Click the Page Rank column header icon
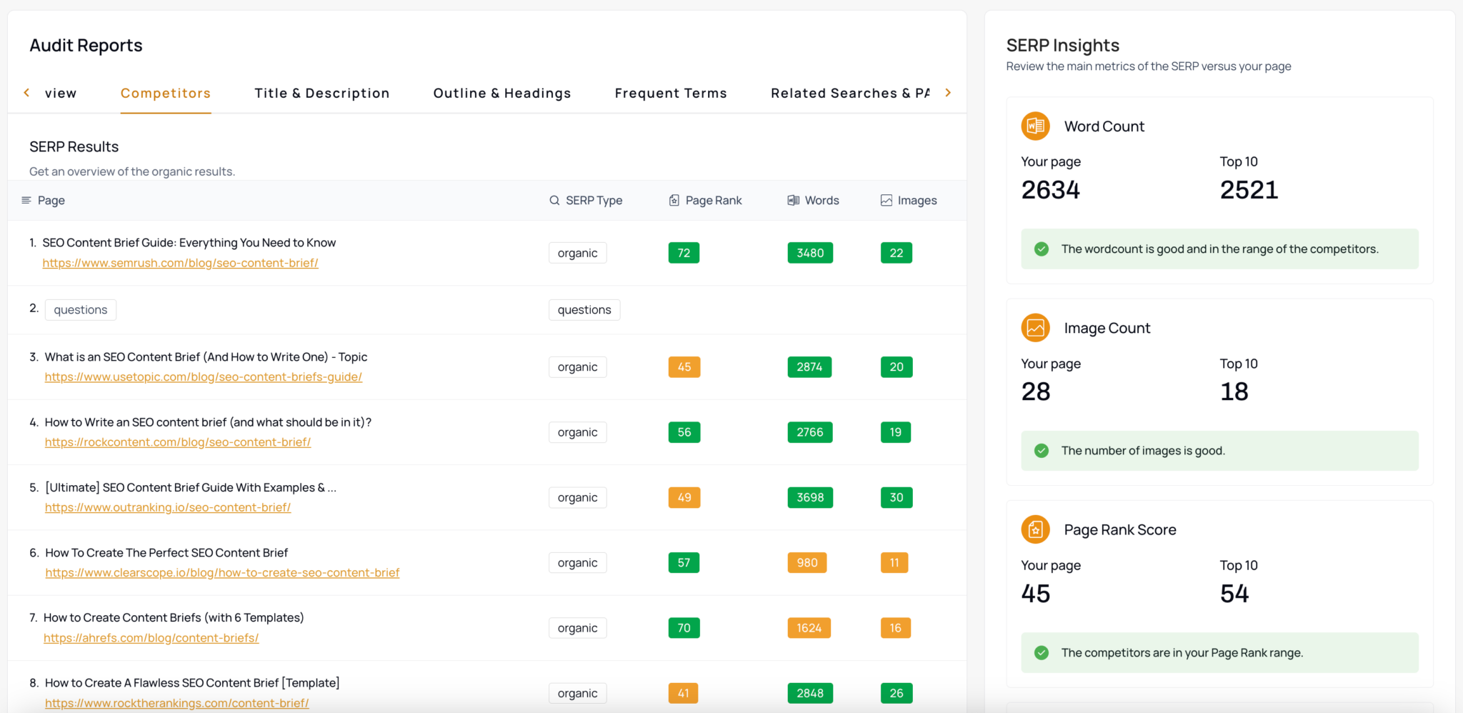The image size is (1463, 713). (674, 200)
